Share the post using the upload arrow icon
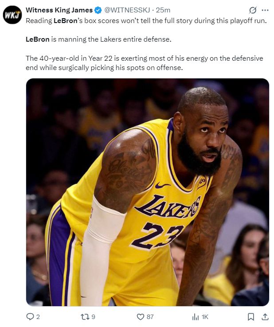Image resolution: width=274 pixels, height=327 pixels. (265, 317)
